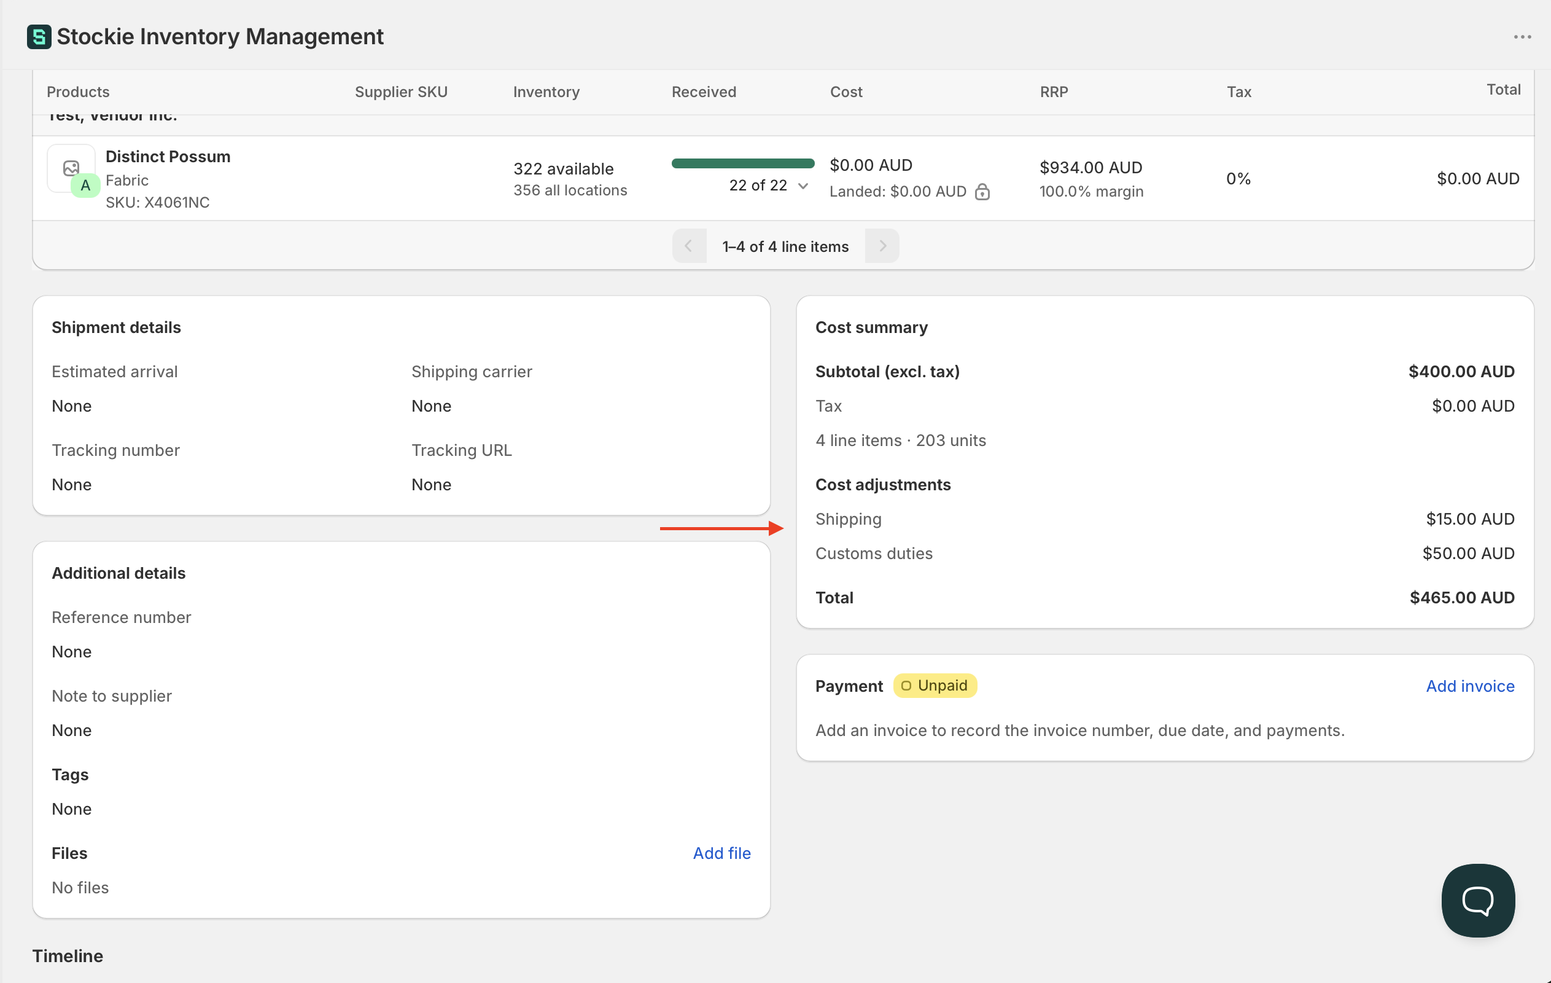
Task: Click the Shipment details heading
Action: [116, 327]
